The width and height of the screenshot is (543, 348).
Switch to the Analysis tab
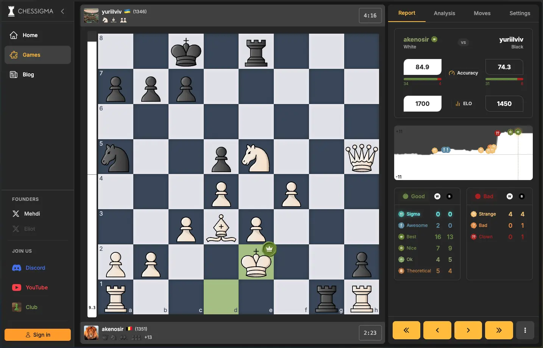click(444, 13)
